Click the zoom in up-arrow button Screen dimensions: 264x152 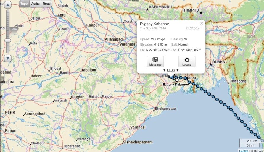(8, 5)
